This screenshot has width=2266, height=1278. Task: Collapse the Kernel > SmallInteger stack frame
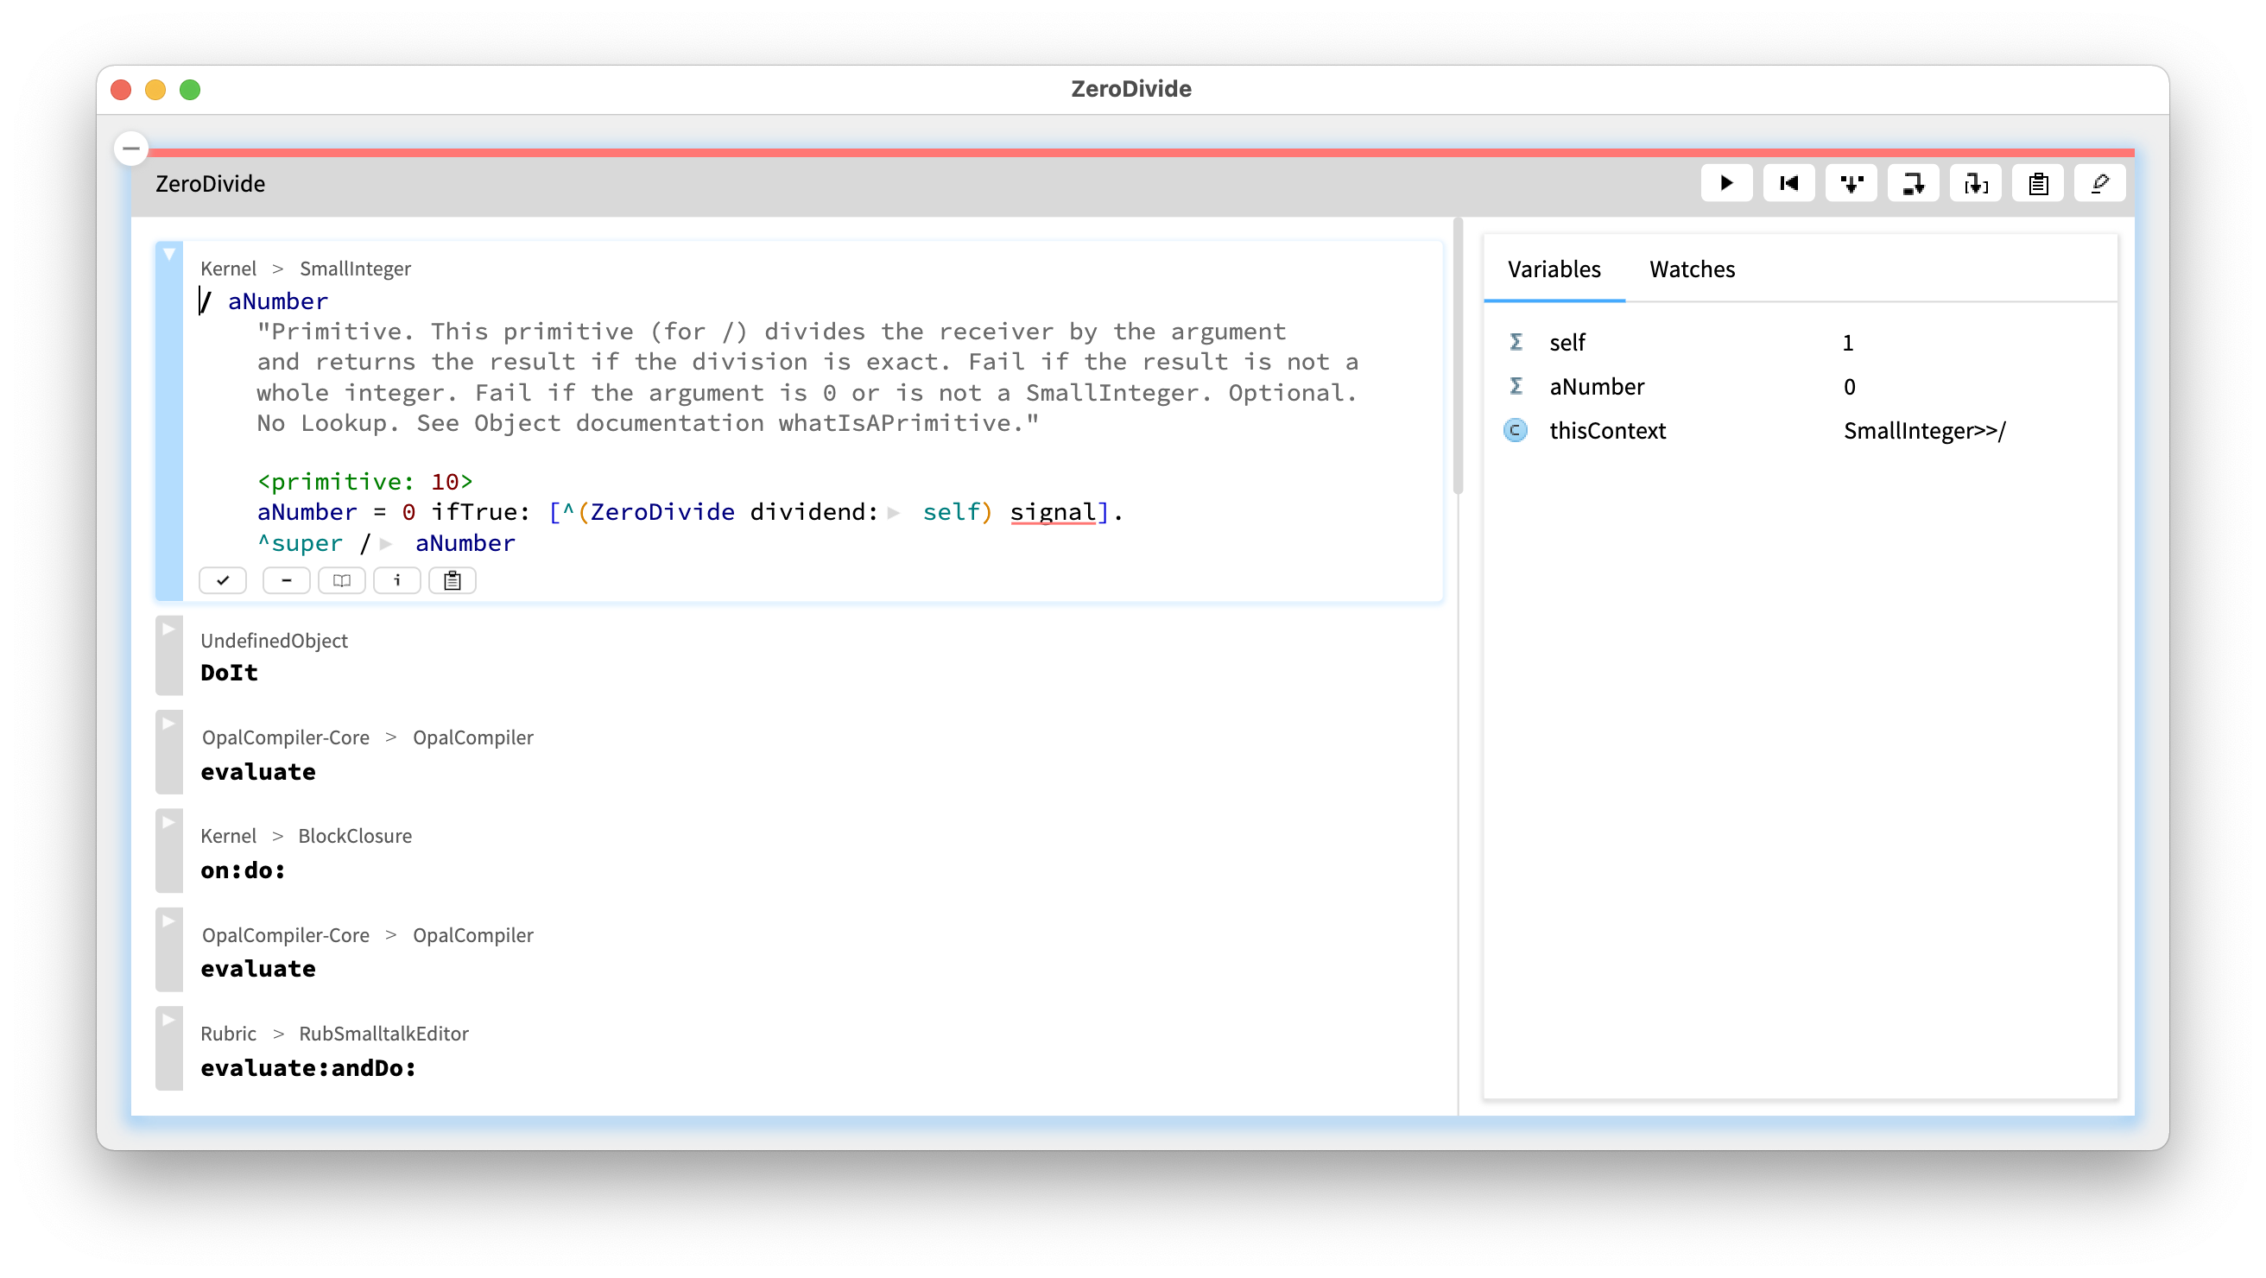click(x=169, y=253)
